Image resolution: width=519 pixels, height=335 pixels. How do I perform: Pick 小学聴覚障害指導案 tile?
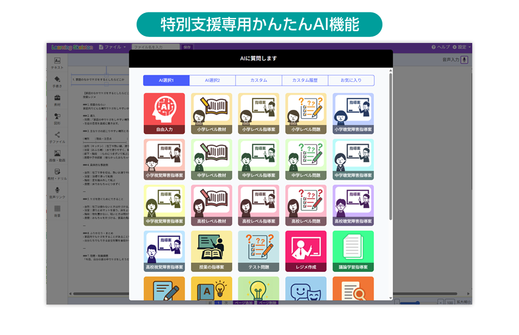353,113
